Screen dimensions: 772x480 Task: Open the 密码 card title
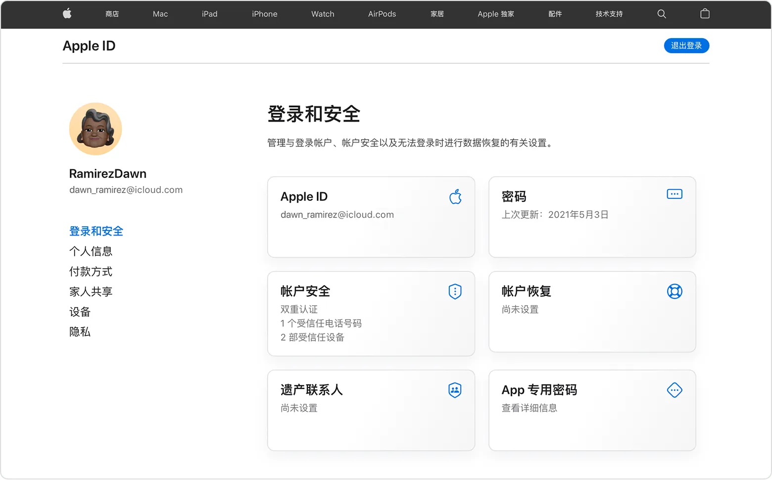pyautogui.click(x=514, y=197)
